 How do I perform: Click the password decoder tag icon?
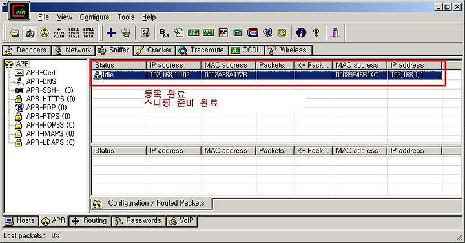click(x=179, y=33)
